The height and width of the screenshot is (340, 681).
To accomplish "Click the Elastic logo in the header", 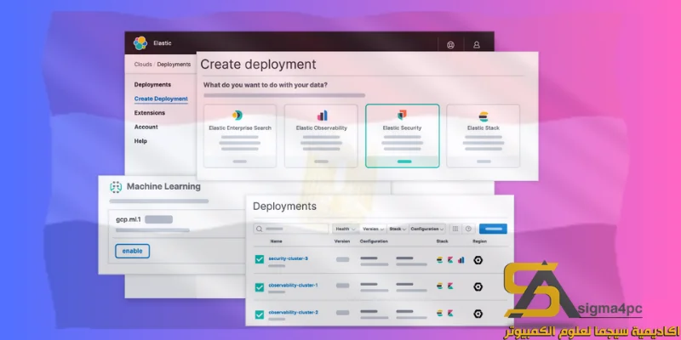I will tap(140, 43).
